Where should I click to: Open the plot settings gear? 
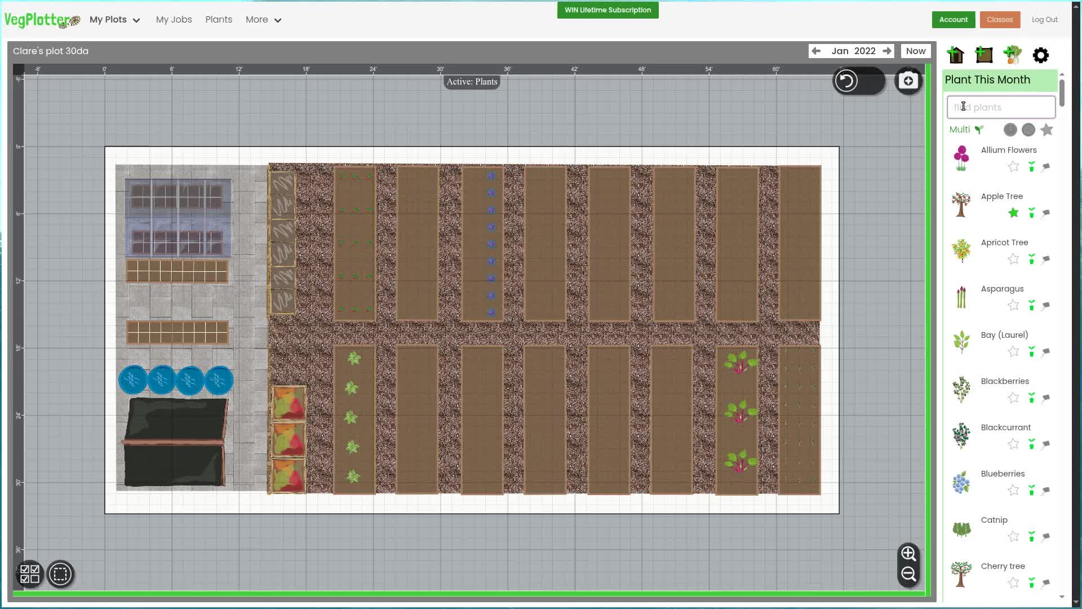point(1040,55)
